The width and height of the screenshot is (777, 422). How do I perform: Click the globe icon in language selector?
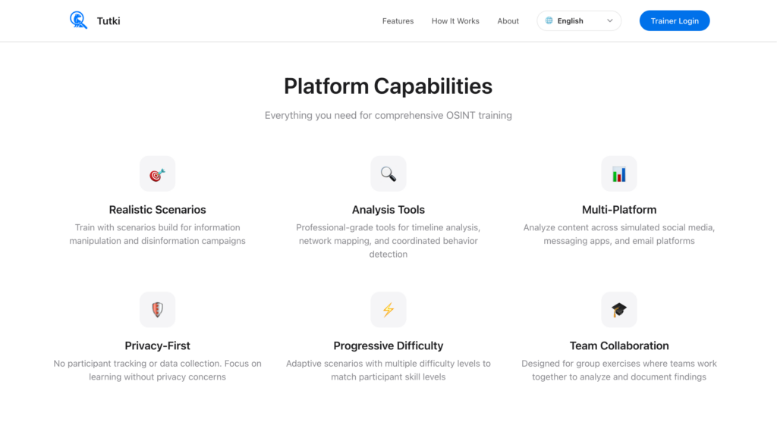click(x=549, y=21)
